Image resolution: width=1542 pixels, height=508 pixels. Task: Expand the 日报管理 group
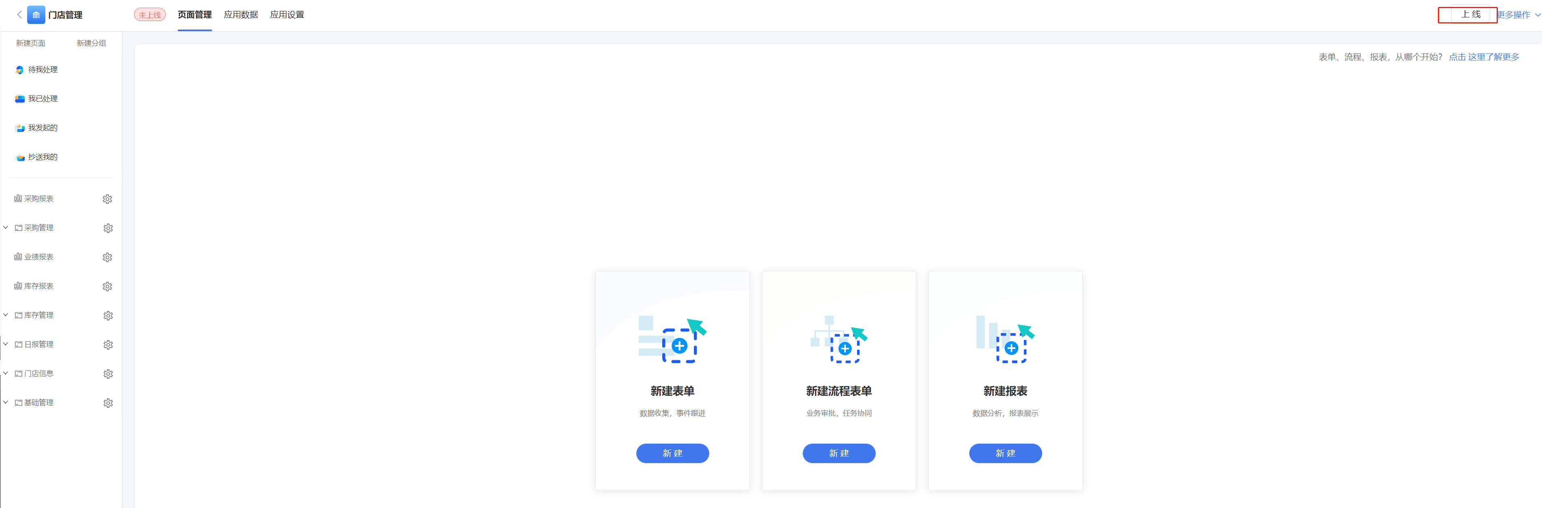pyautogui.click(x=5, y=344)
